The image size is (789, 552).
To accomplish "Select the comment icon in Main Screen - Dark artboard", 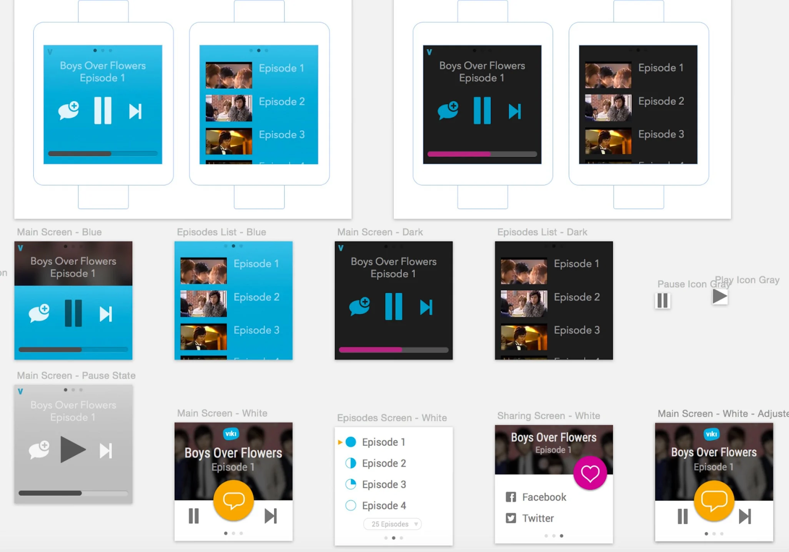I will pyautogui.click(x=360, y=307).
